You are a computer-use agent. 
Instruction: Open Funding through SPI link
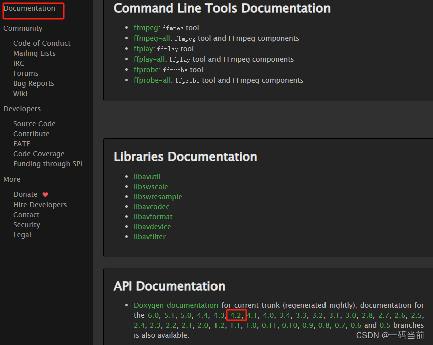point(48,164)
